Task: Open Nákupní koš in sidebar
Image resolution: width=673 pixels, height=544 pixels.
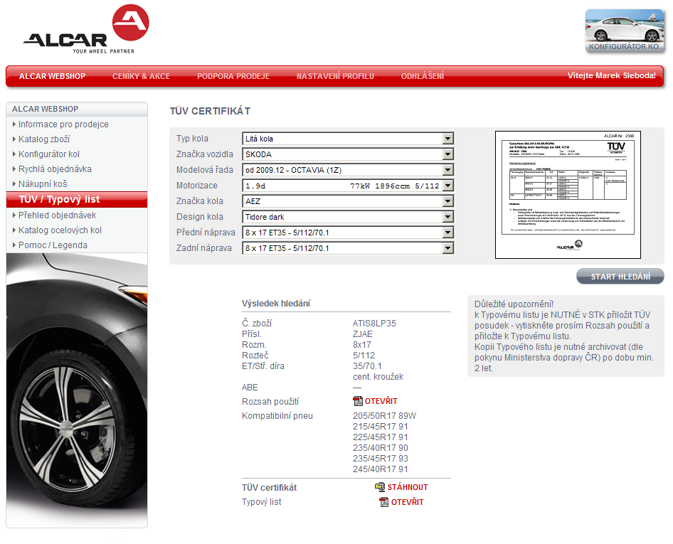Action: (43, 184)
